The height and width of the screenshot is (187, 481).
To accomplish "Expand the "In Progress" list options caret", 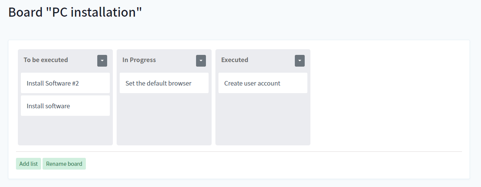I will pos(201,61).
